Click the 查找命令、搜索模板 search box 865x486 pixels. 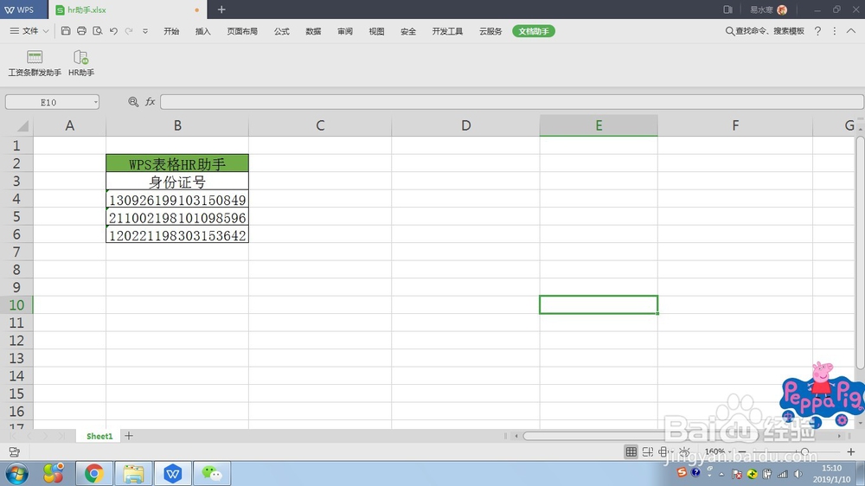click(x=765, y=31)
